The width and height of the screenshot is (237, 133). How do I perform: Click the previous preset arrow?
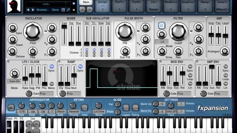[28, 10]
